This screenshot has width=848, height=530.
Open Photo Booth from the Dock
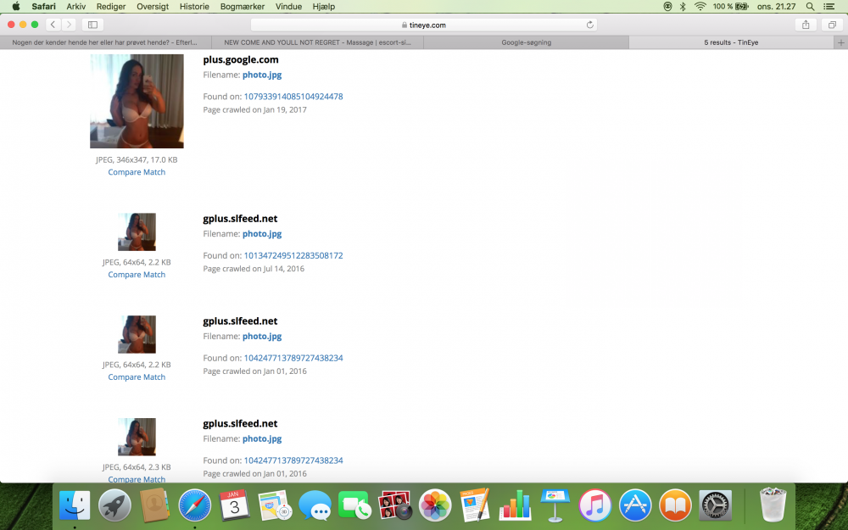coord(395,505)
